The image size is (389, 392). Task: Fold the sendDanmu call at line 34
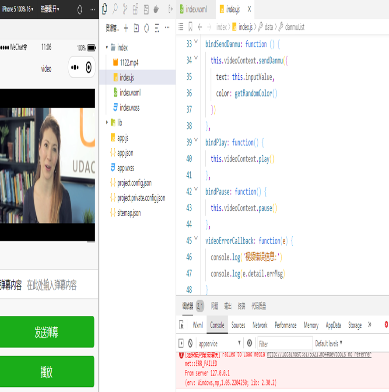pos(196,58)
